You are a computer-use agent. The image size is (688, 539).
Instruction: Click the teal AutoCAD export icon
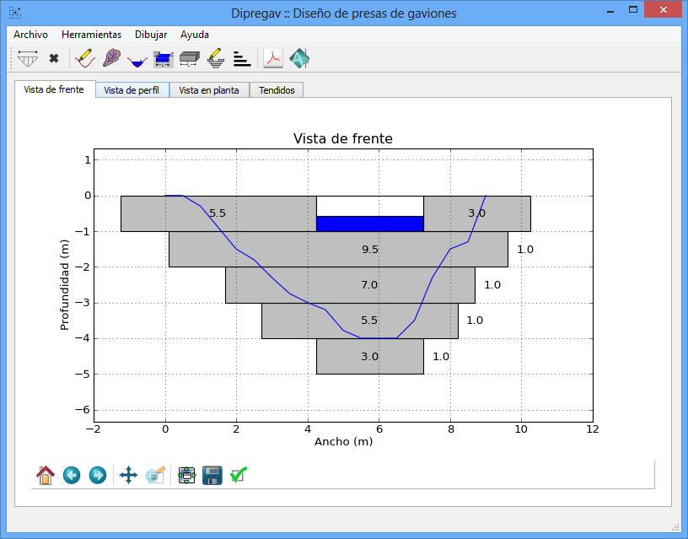[299, 59]
